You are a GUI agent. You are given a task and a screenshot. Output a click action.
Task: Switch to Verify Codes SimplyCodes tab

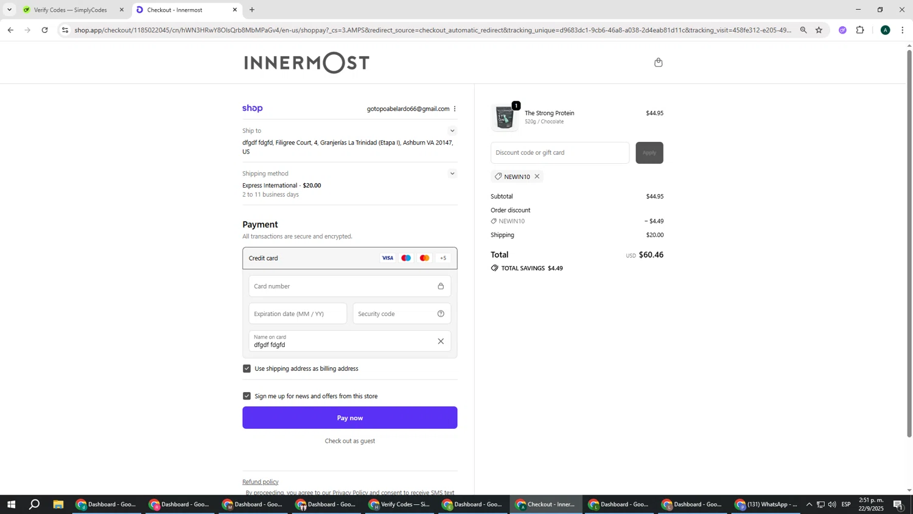click(x=71, y=10)
